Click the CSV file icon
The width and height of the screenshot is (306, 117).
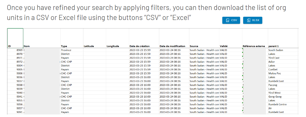(227, 20)
